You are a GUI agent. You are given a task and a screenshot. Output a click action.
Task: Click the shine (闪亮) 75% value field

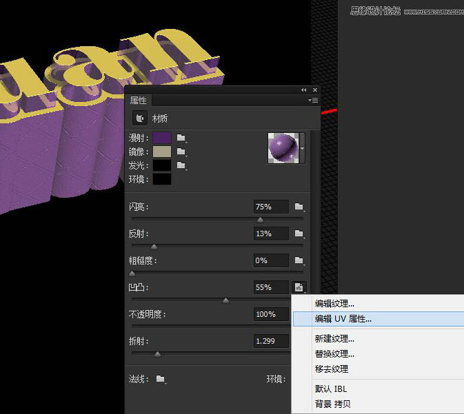click(x=271, y=207)
